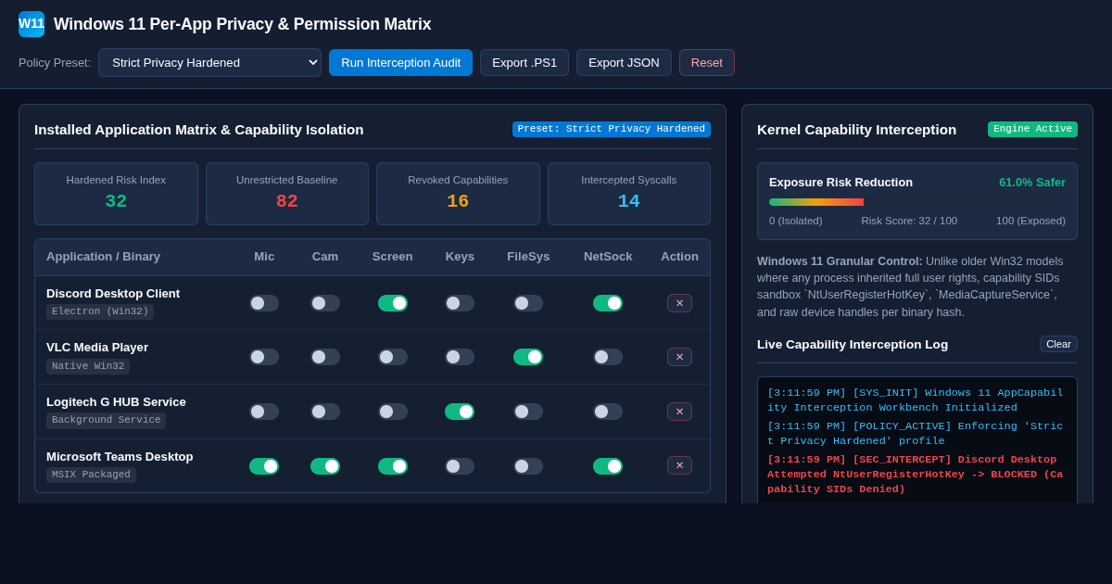Disable NetSock for Discord Desktop Client
This screenshot has height=584, width=1112.
click(x=608, y=303)
